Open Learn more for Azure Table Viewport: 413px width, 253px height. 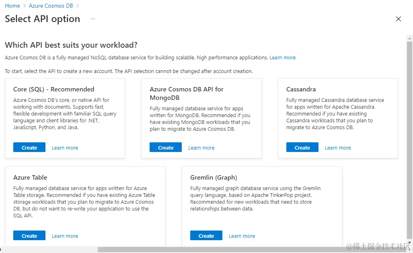[x=65, y=236]
